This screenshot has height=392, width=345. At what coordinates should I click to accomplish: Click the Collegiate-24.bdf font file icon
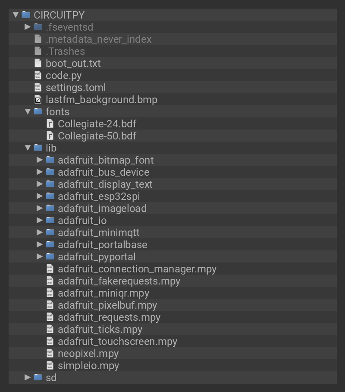(50, 124)
